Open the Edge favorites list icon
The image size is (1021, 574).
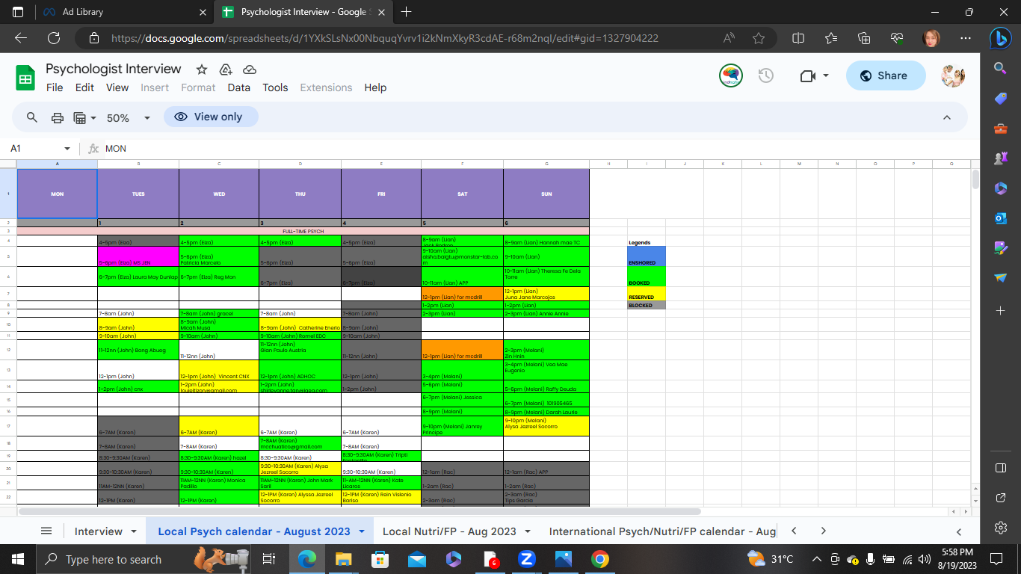tap(831, 38)
